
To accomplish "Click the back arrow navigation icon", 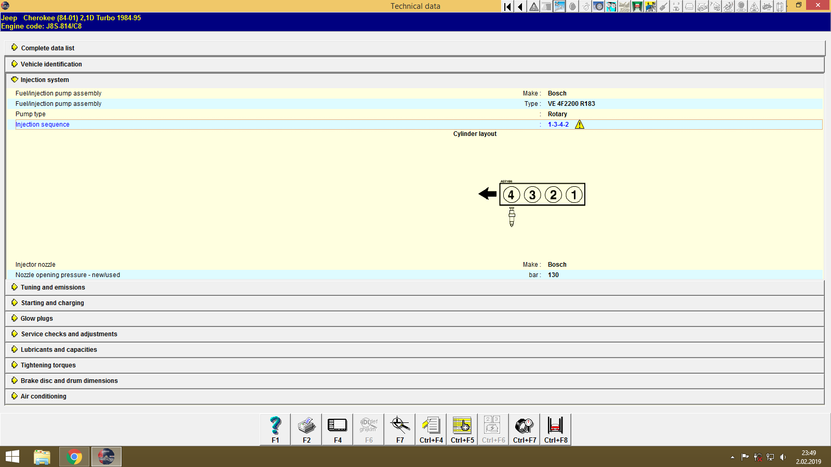I will click(x=520, y=7).
